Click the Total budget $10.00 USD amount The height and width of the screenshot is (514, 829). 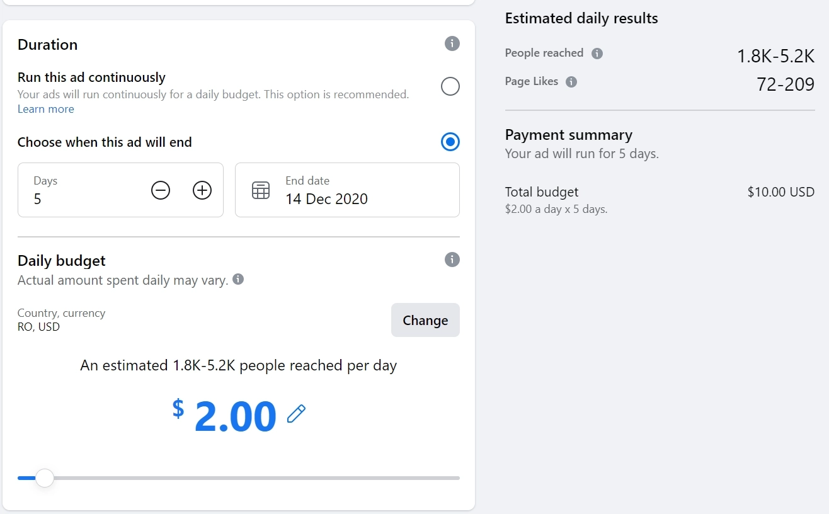point(780,192)
